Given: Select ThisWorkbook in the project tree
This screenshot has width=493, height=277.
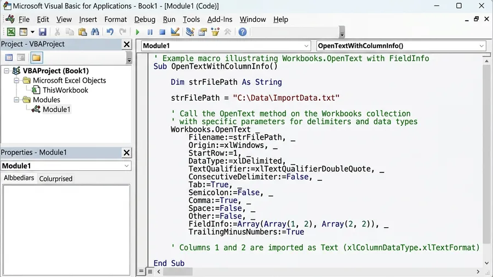Looking at the screenshot, I should pyautogui.click(x=65, y=90).
